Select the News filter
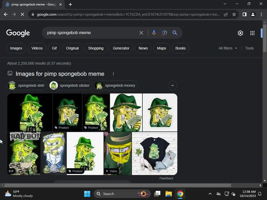The height and width of the screenshot is (200, 267). [x=143, y=48]
